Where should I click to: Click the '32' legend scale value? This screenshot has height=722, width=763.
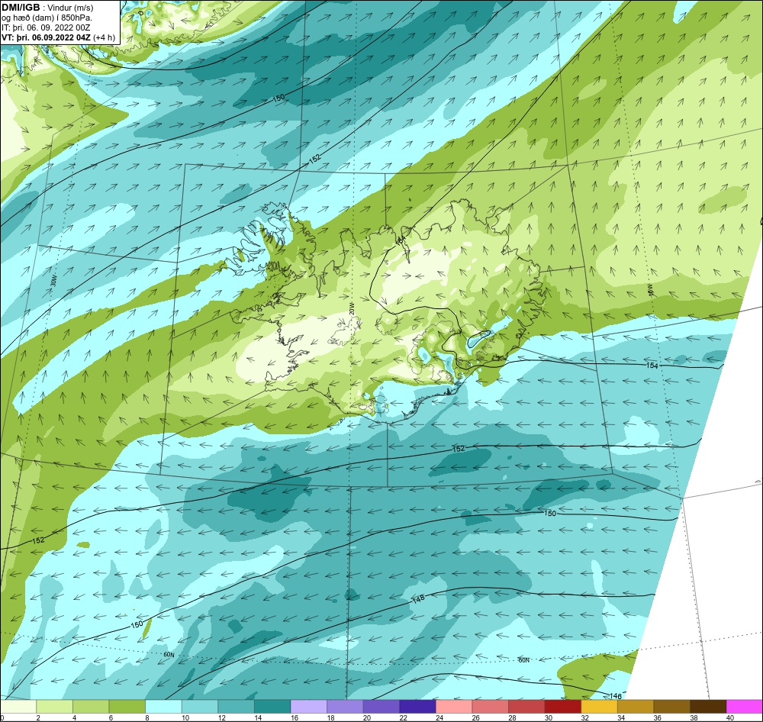[584, 717]
